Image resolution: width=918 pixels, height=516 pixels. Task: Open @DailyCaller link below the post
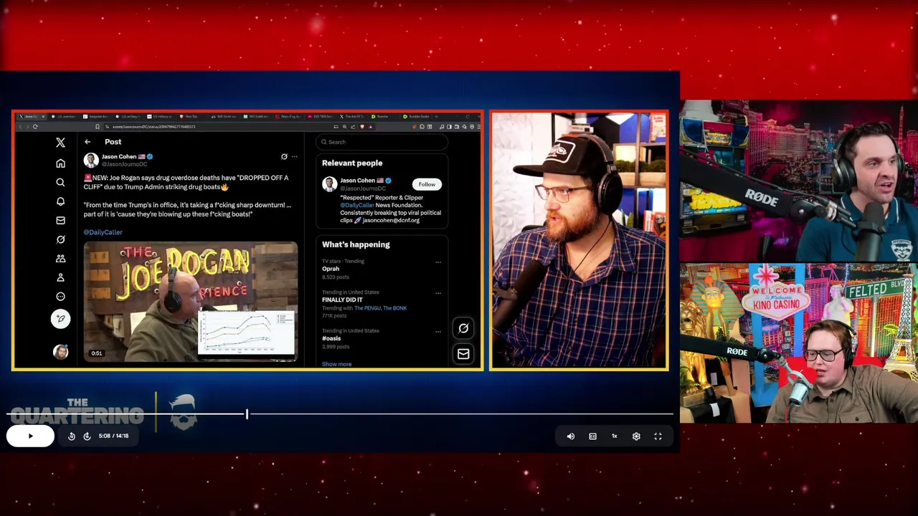click(x=103, y=232)
